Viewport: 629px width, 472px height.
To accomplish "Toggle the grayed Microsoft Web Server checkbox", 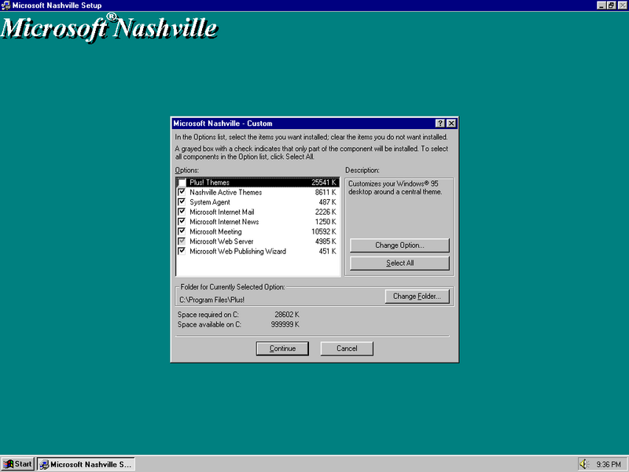I will pos(182,242).
